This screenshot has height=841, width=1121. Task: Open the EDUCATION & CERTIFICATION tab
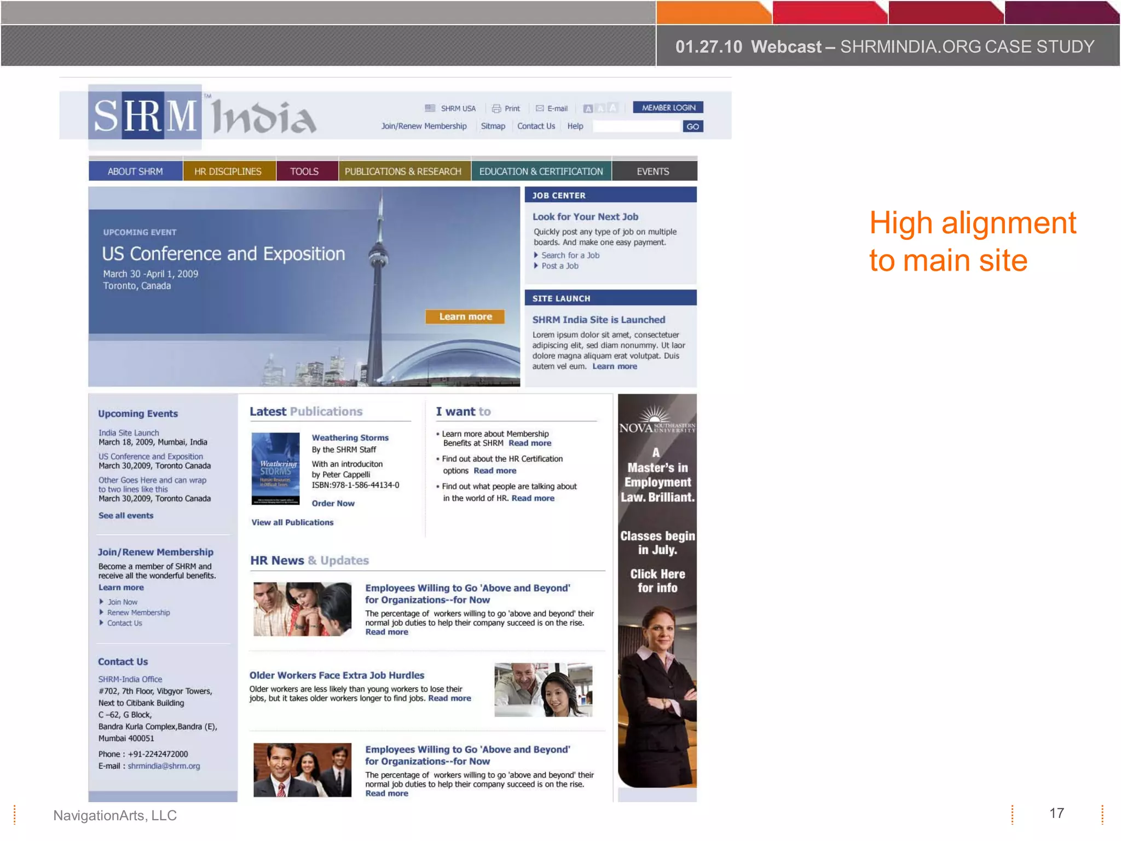pyautogui.click(x=541, y=171)
